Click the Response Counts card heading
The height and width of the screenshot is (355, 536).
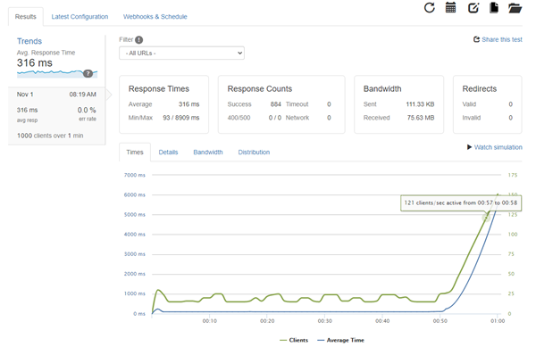tap(260, 89)
